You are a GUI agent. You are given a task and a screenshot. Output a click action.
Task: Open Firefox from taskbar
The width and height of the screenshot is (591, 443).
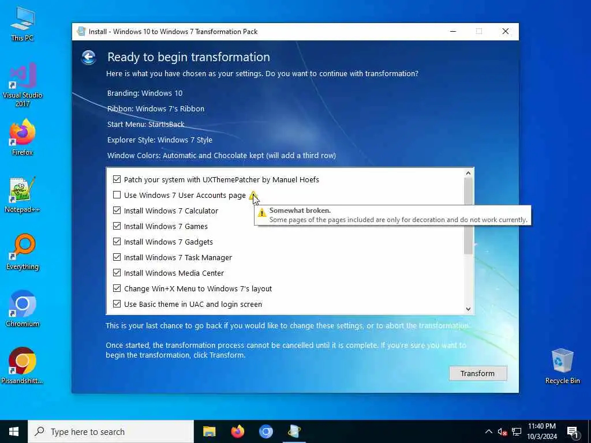tap(237, 431)
